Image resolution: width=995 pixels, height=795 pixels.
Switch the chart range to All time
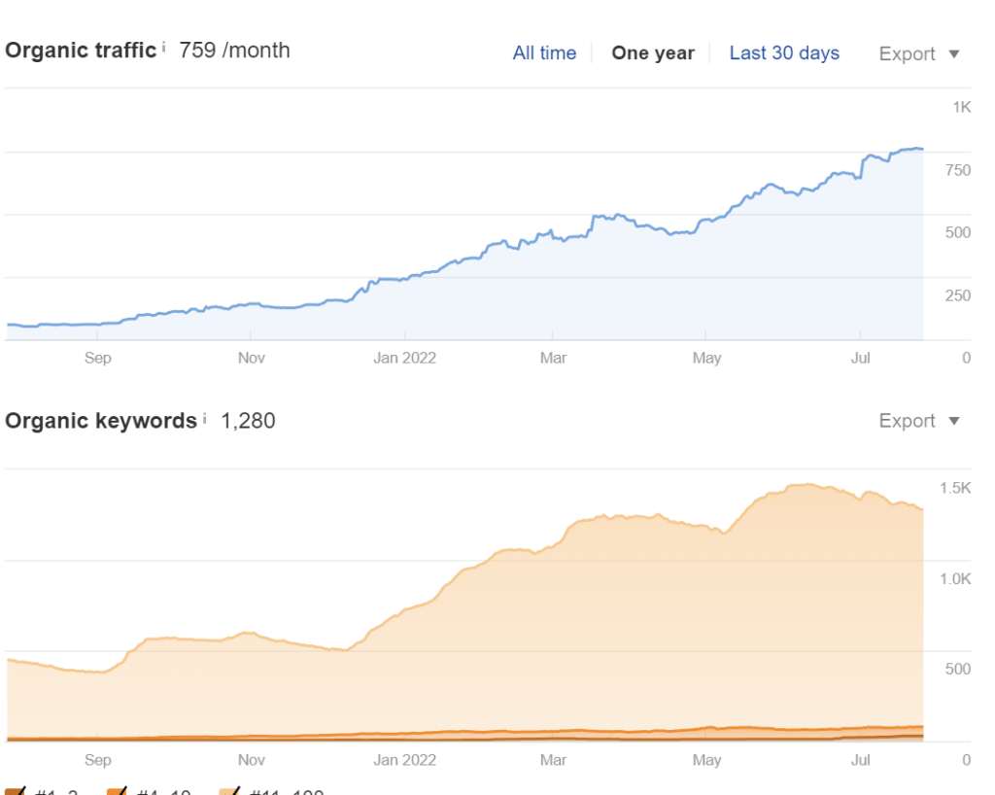[x=544, y=52]
